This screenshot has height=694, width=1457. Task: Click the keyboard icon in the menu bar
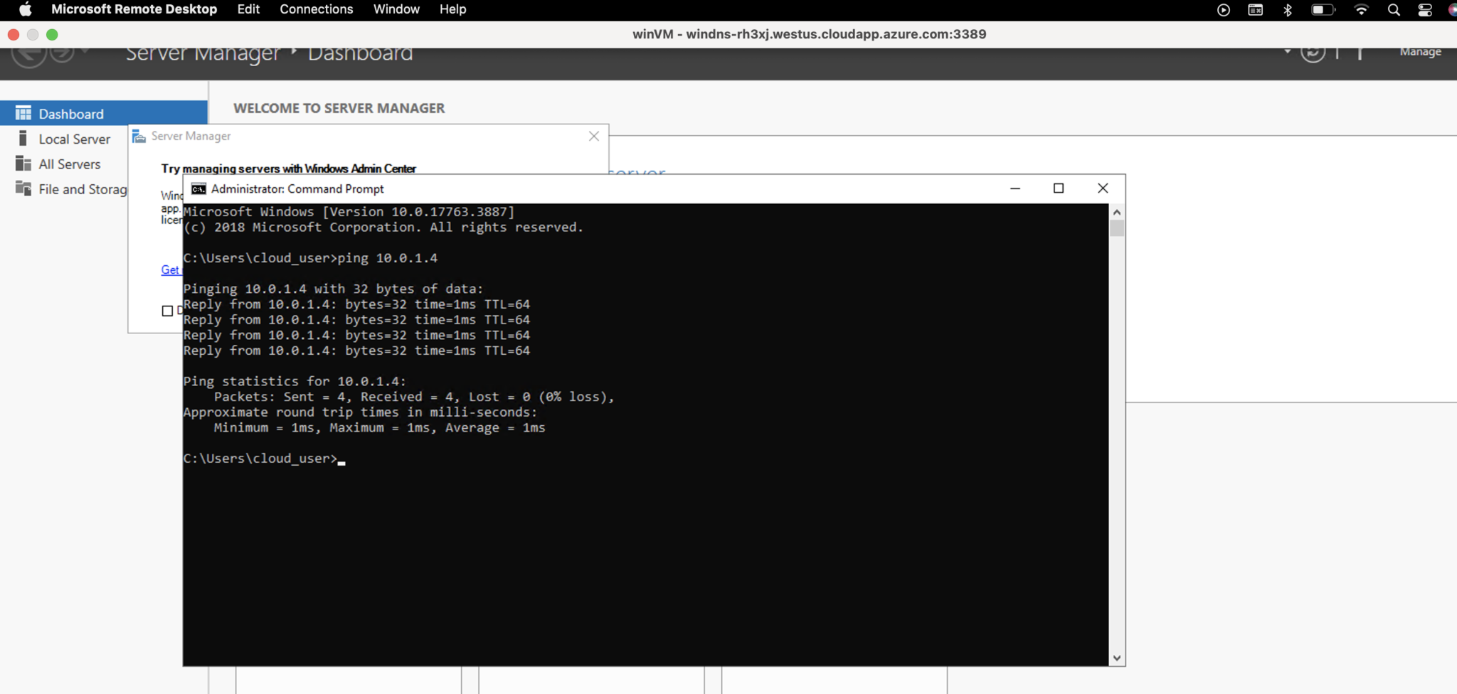click(1254, 9)
